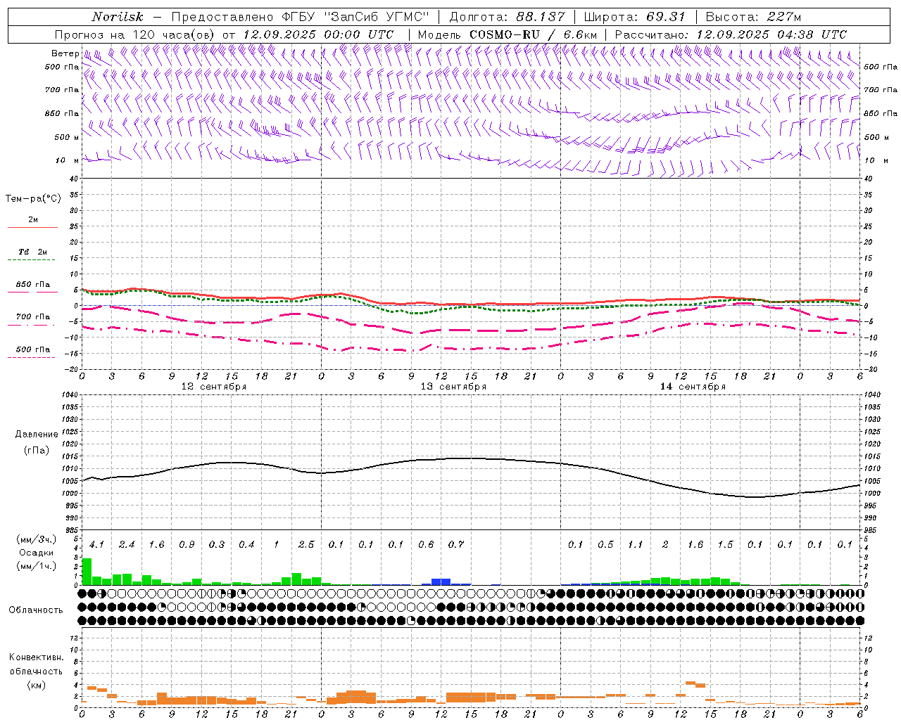Click the Давление (гПа) axis label
The height and width of the screenshot is (720, 901).
coord(32,442)
